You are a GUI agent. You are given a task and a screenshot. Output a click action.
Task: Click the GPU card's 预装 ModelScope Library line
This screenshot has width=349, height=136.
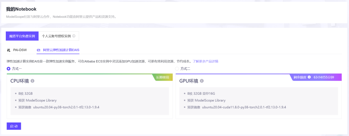[x=206, y=100]
